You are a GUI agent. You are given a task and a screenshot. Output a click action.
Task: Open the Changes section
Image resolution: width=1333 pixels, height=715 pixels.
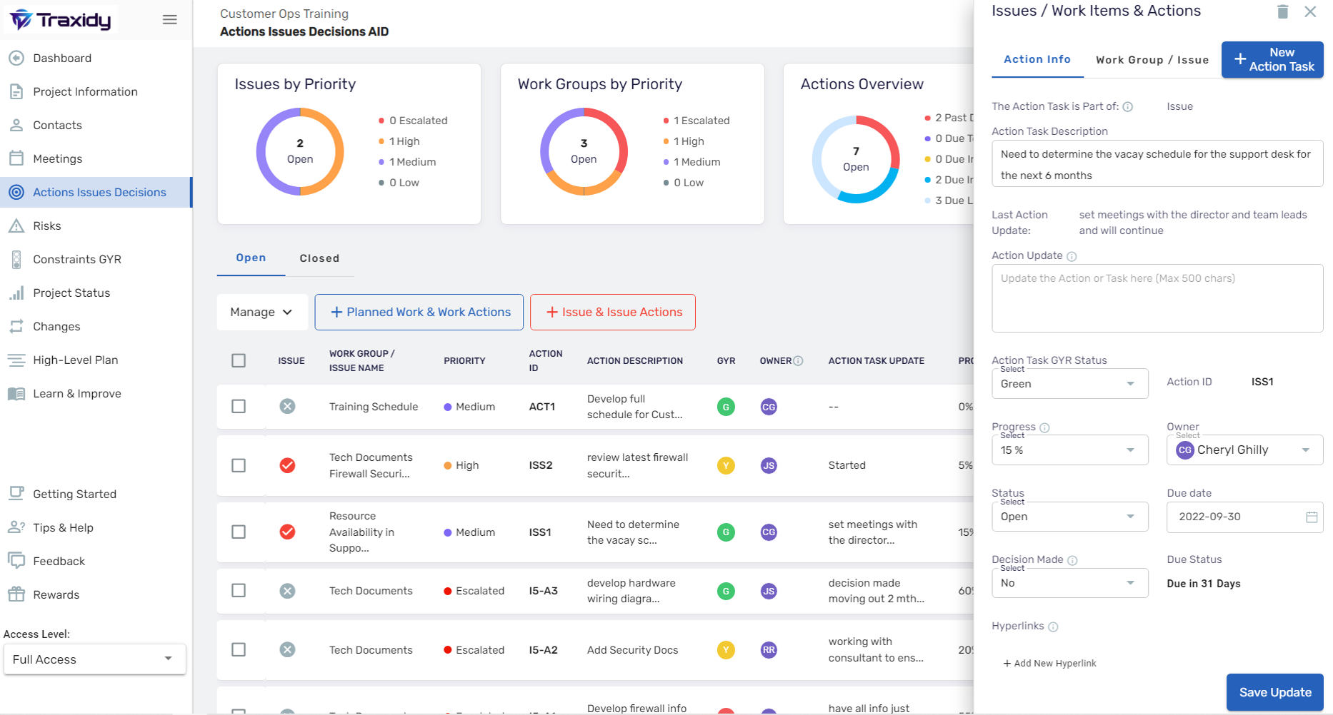click(x=56, y=326)
